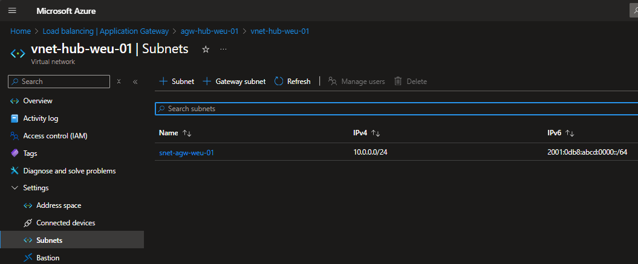Favorite this page with the star icon
This screenshot has height=264, width=638.
coord(206,50)
